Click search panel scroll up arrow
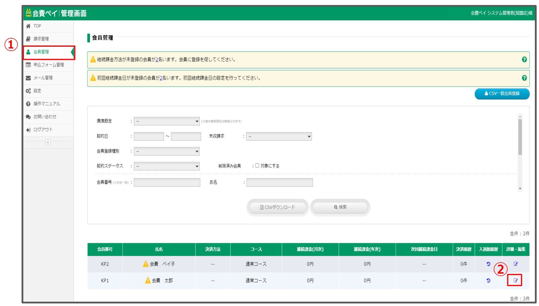Viewport: 539px width, 306px height. (x=520, y=117)
